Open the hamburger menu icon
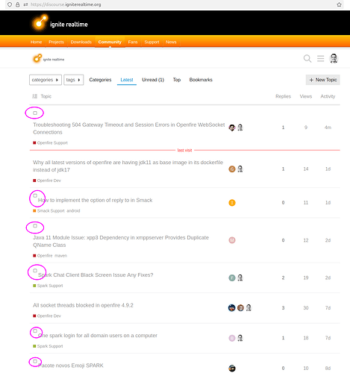 point(320,59)
